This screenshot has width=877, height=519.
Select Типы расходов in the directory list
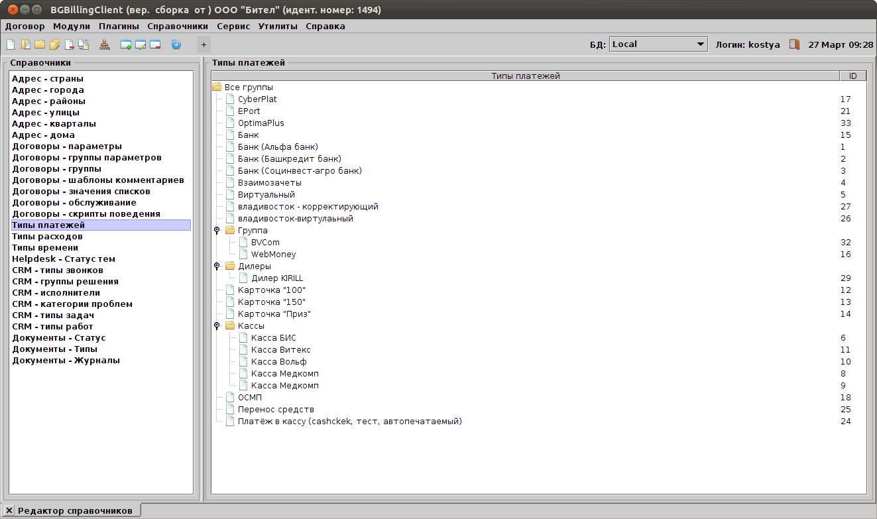[x=47, y=237]
